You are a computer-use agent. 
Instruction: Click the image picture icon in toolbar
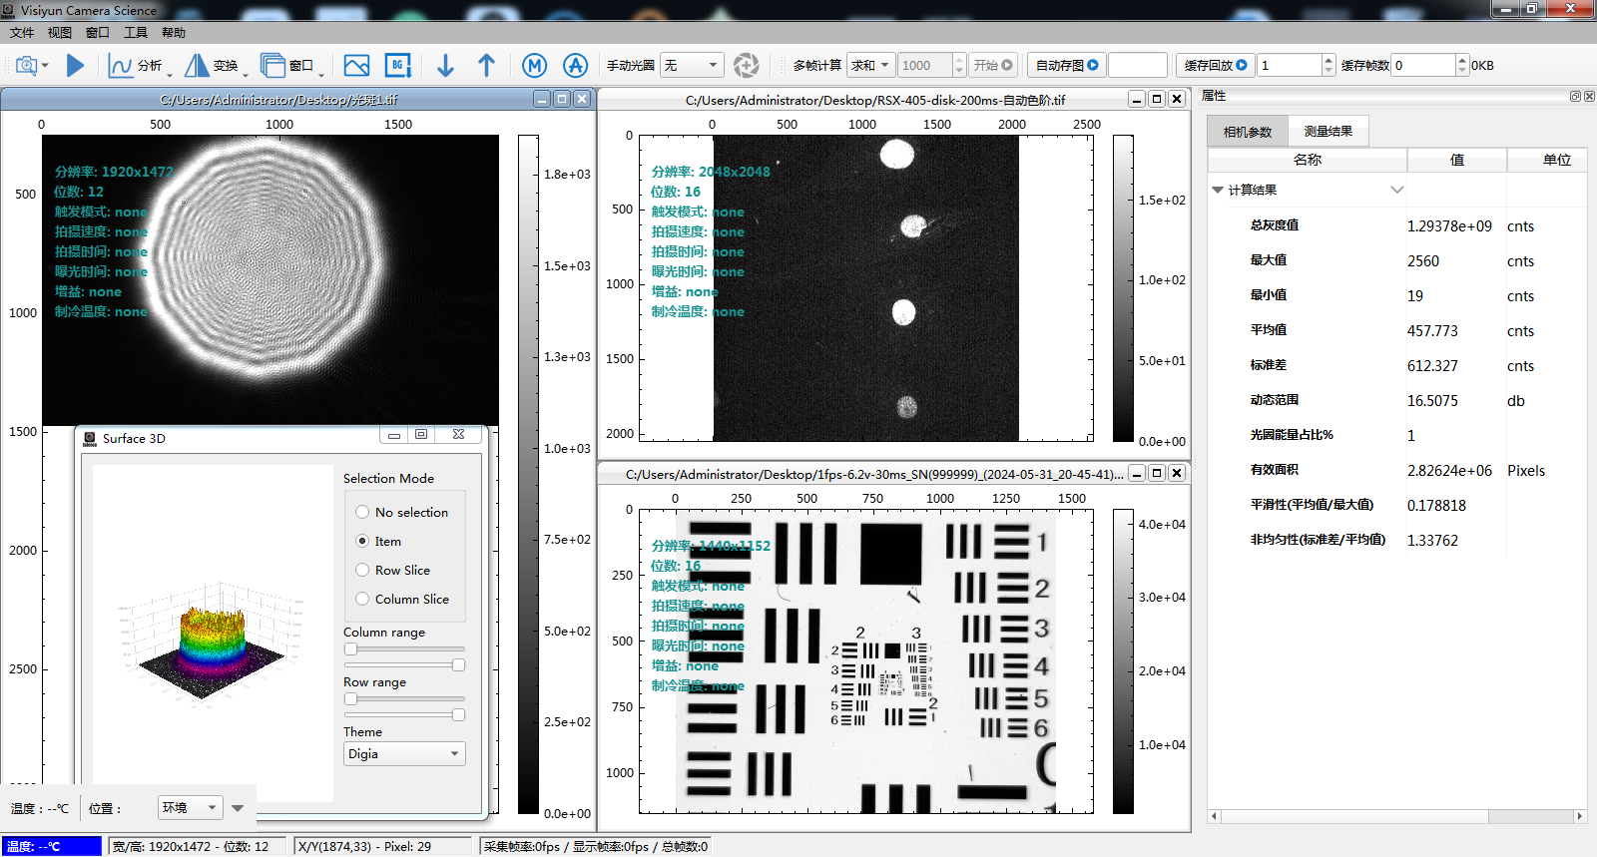pyautogui.click(x=356, y=66)
